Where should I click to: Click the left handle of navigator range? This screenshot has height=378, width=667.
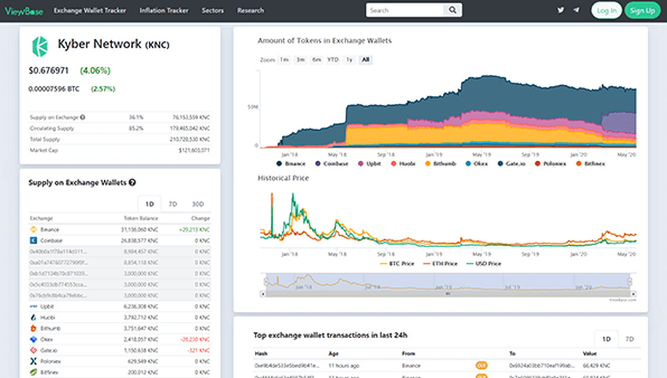click(266, 281)
